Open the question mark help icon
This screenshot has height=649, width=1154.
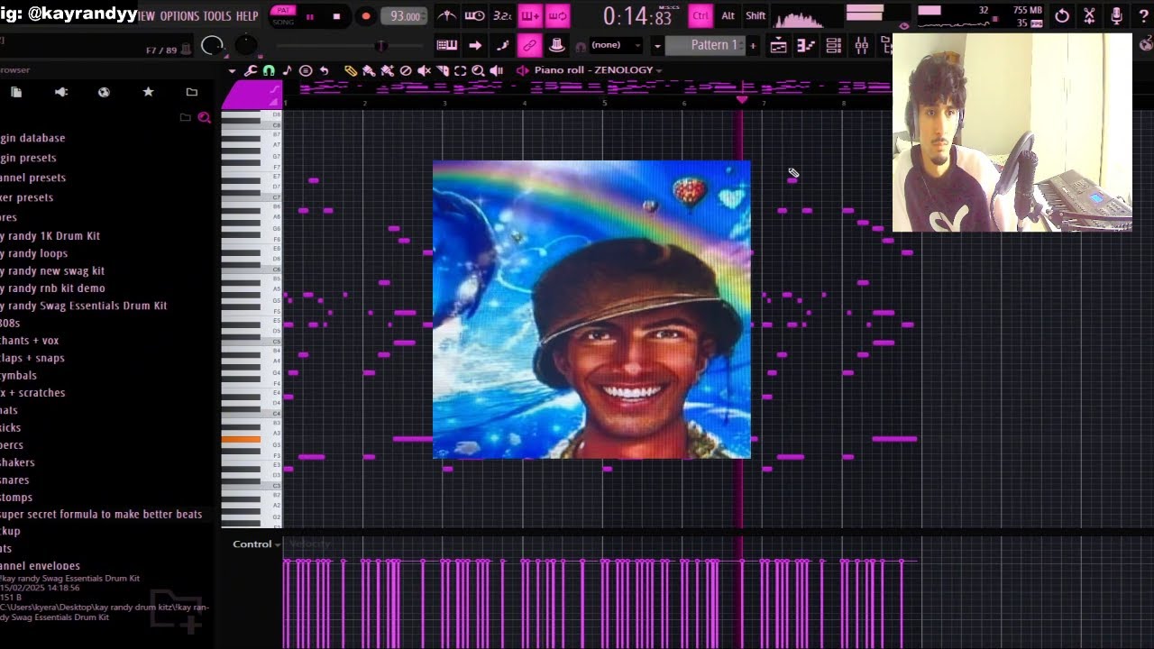point(1143,15)
